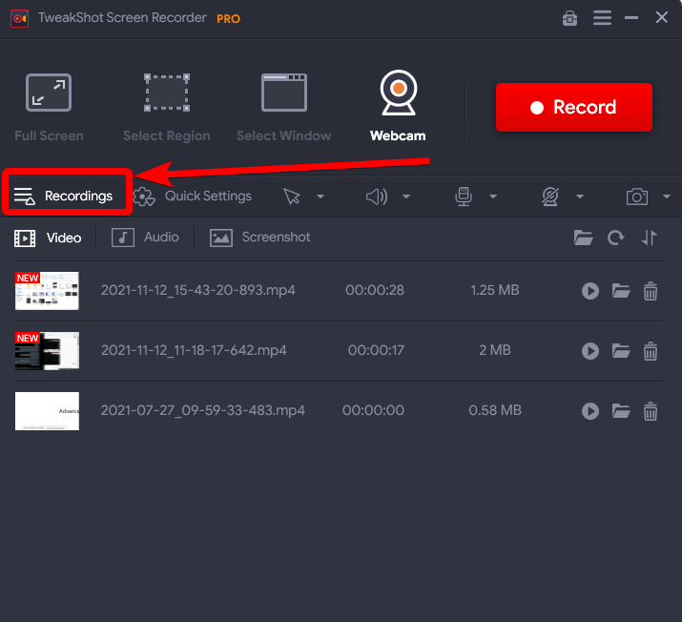Play the 2021-11-12_15-43-20-893.mp4 recording
This screenshot has height=622, width=682.
[590, 291]
